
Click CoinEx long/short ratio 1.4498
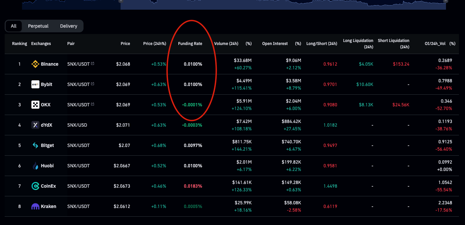click(330, 186)
